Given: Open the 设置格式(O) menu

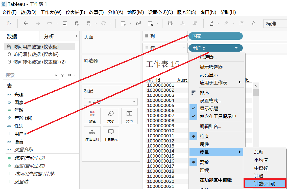Looking at the screenshot, I should 160,12.
